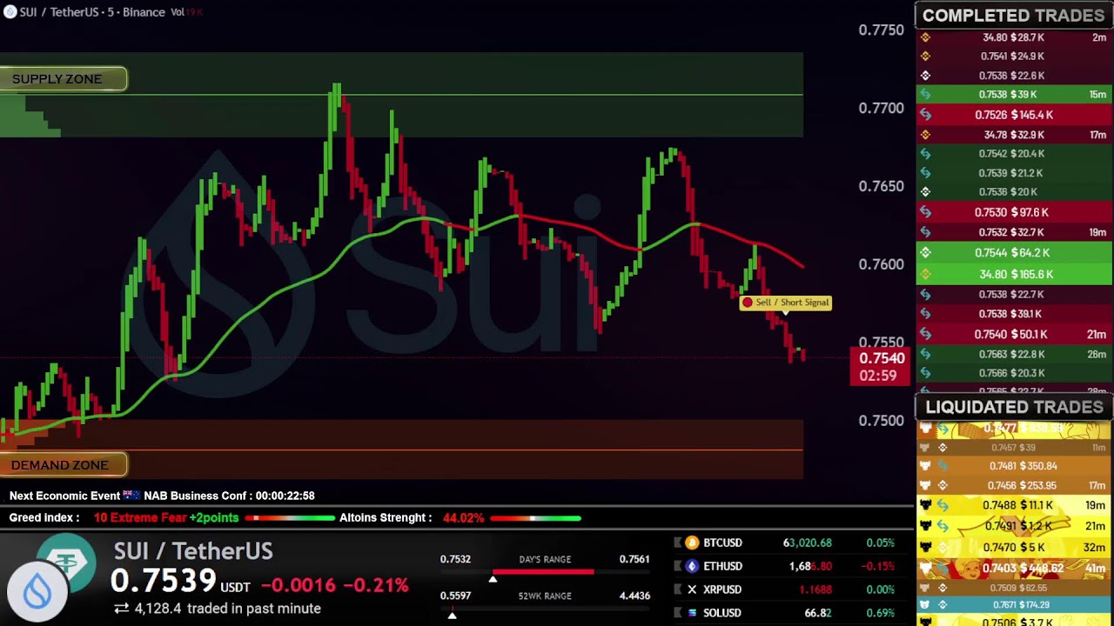Click the 0.7403 $448.62 liquidation row

(x=1014, y=569)
